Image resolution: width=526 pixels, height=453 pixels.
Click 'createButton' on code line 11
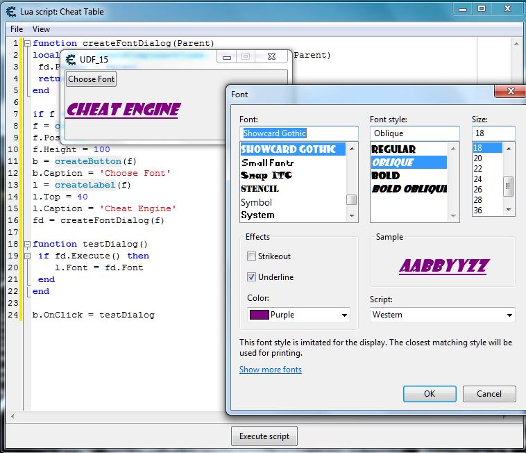[88, 161]
